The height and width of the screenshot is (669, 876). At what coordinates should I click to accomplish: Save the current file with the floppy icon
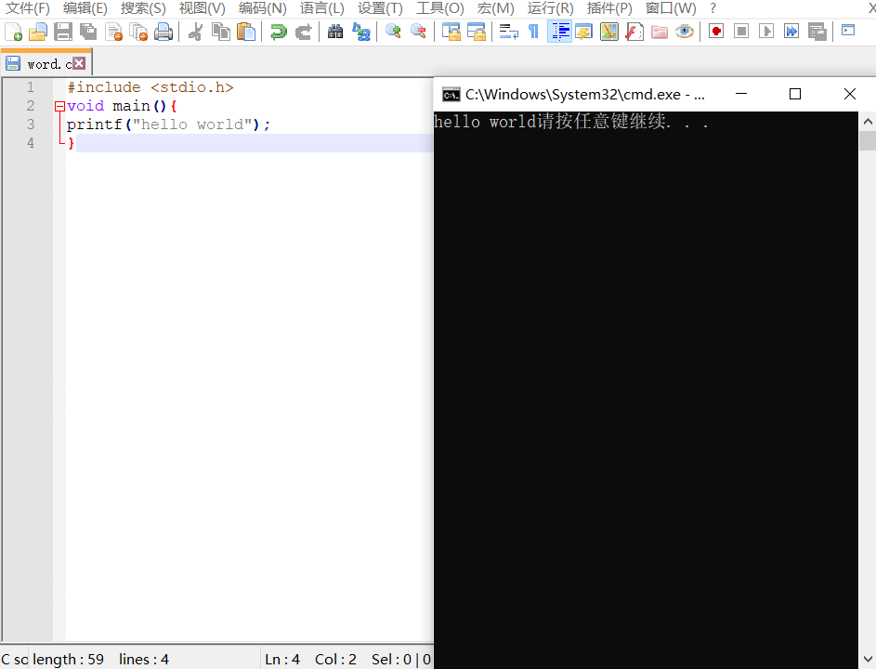pos(63,32)
